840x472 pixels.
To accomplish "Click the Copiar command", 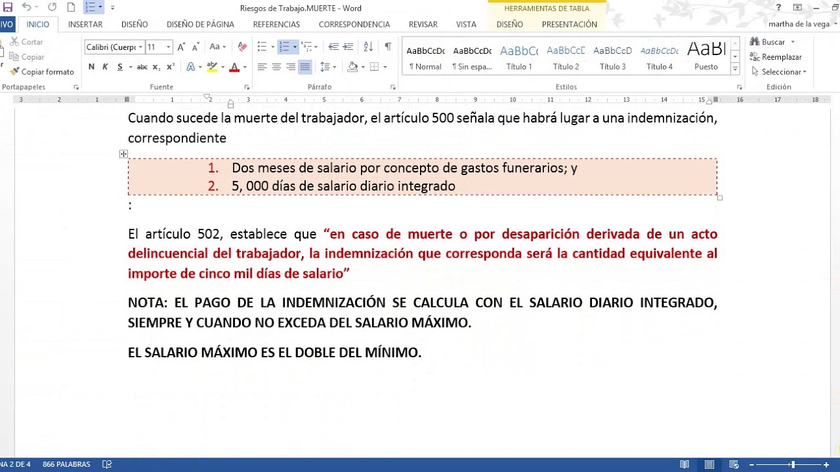I will coord(27,57).
